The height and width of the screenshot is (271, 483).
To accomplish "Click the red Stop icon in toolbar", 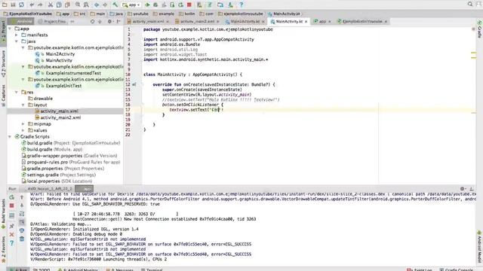I will click(189, 5).
